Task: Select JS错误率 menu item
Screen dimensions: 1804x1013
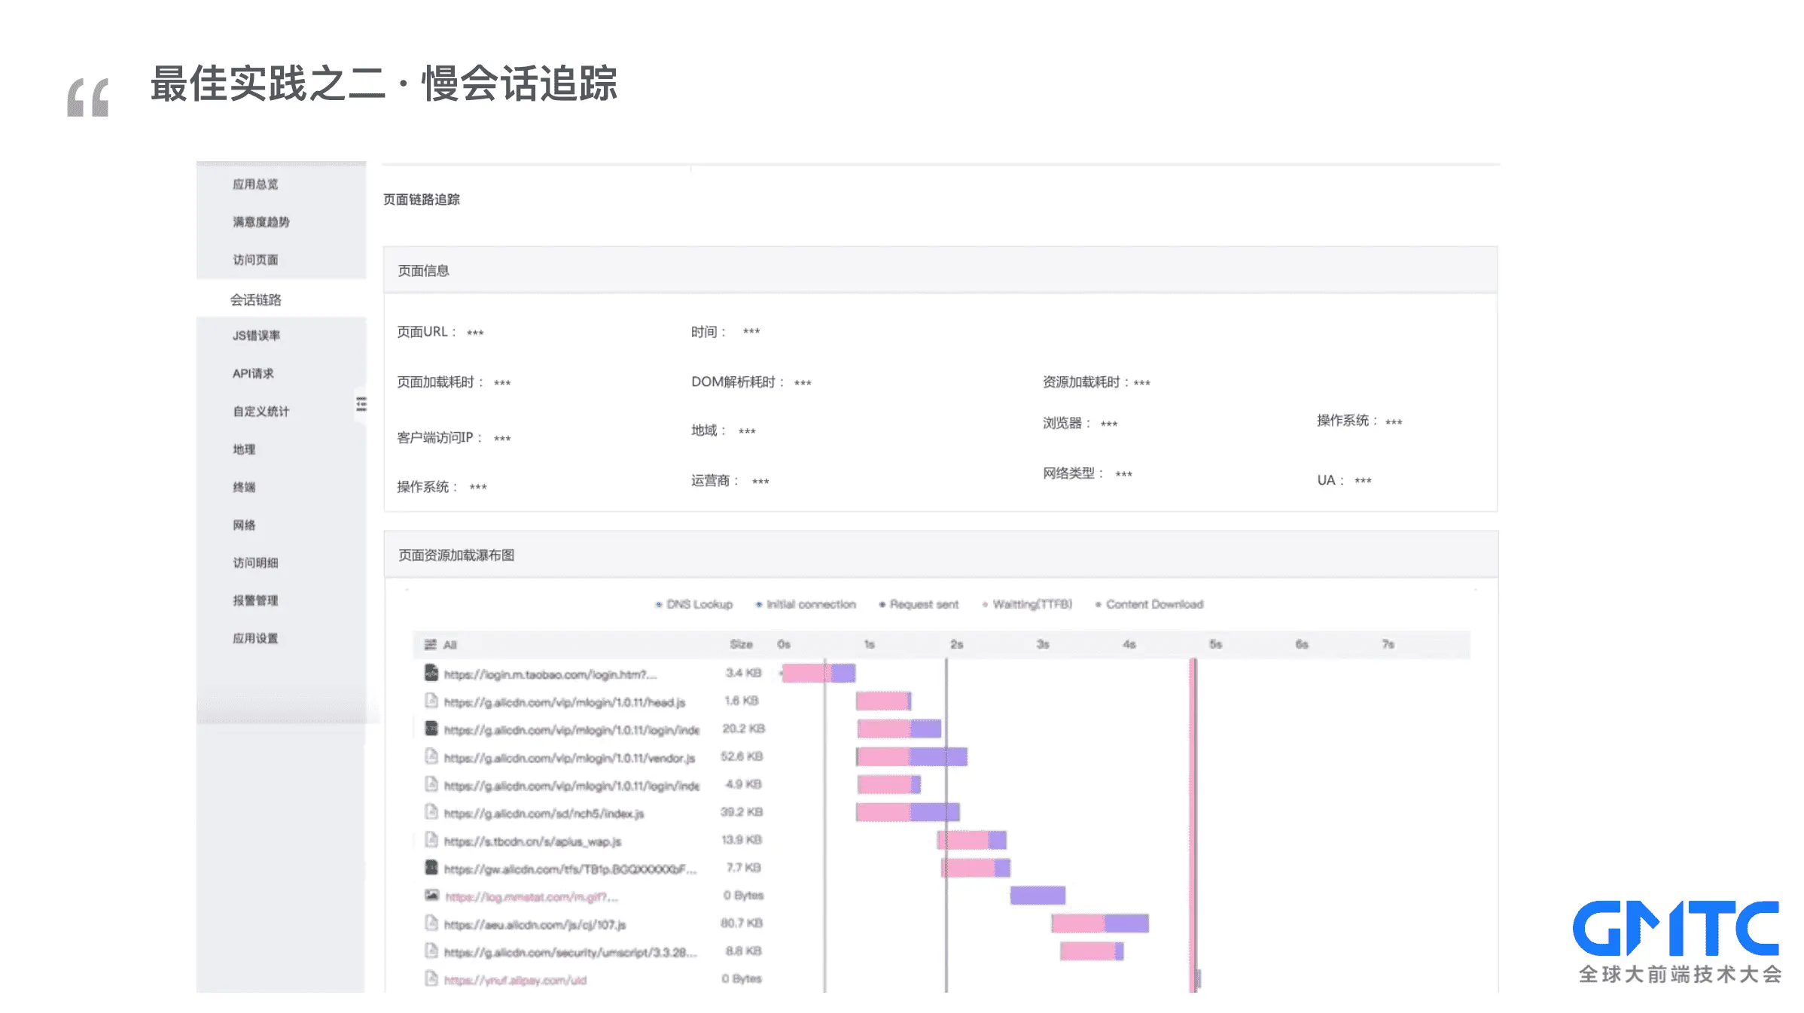Action: 256,336
